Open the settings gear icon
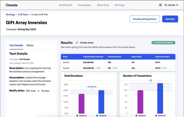 160,5
